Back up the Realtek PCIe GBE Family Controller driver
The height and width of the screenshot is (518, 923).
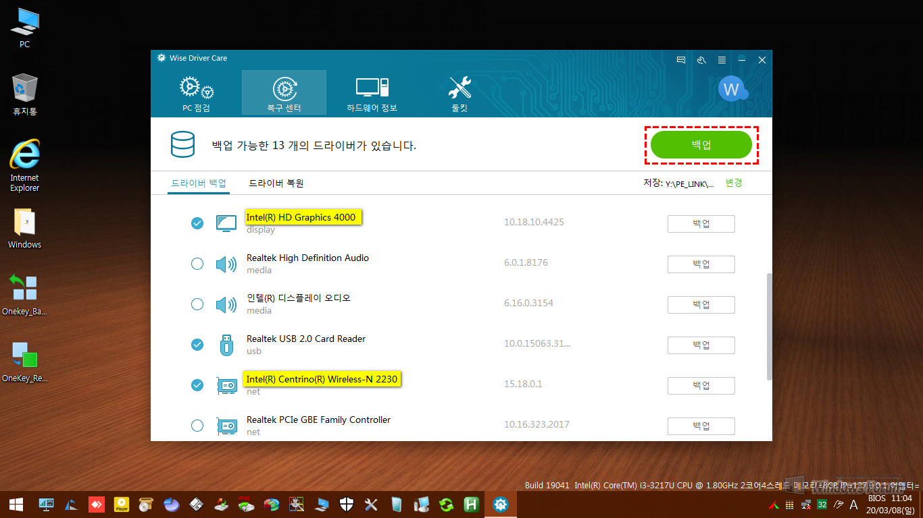pyautogui.click(x=701, y=426)
